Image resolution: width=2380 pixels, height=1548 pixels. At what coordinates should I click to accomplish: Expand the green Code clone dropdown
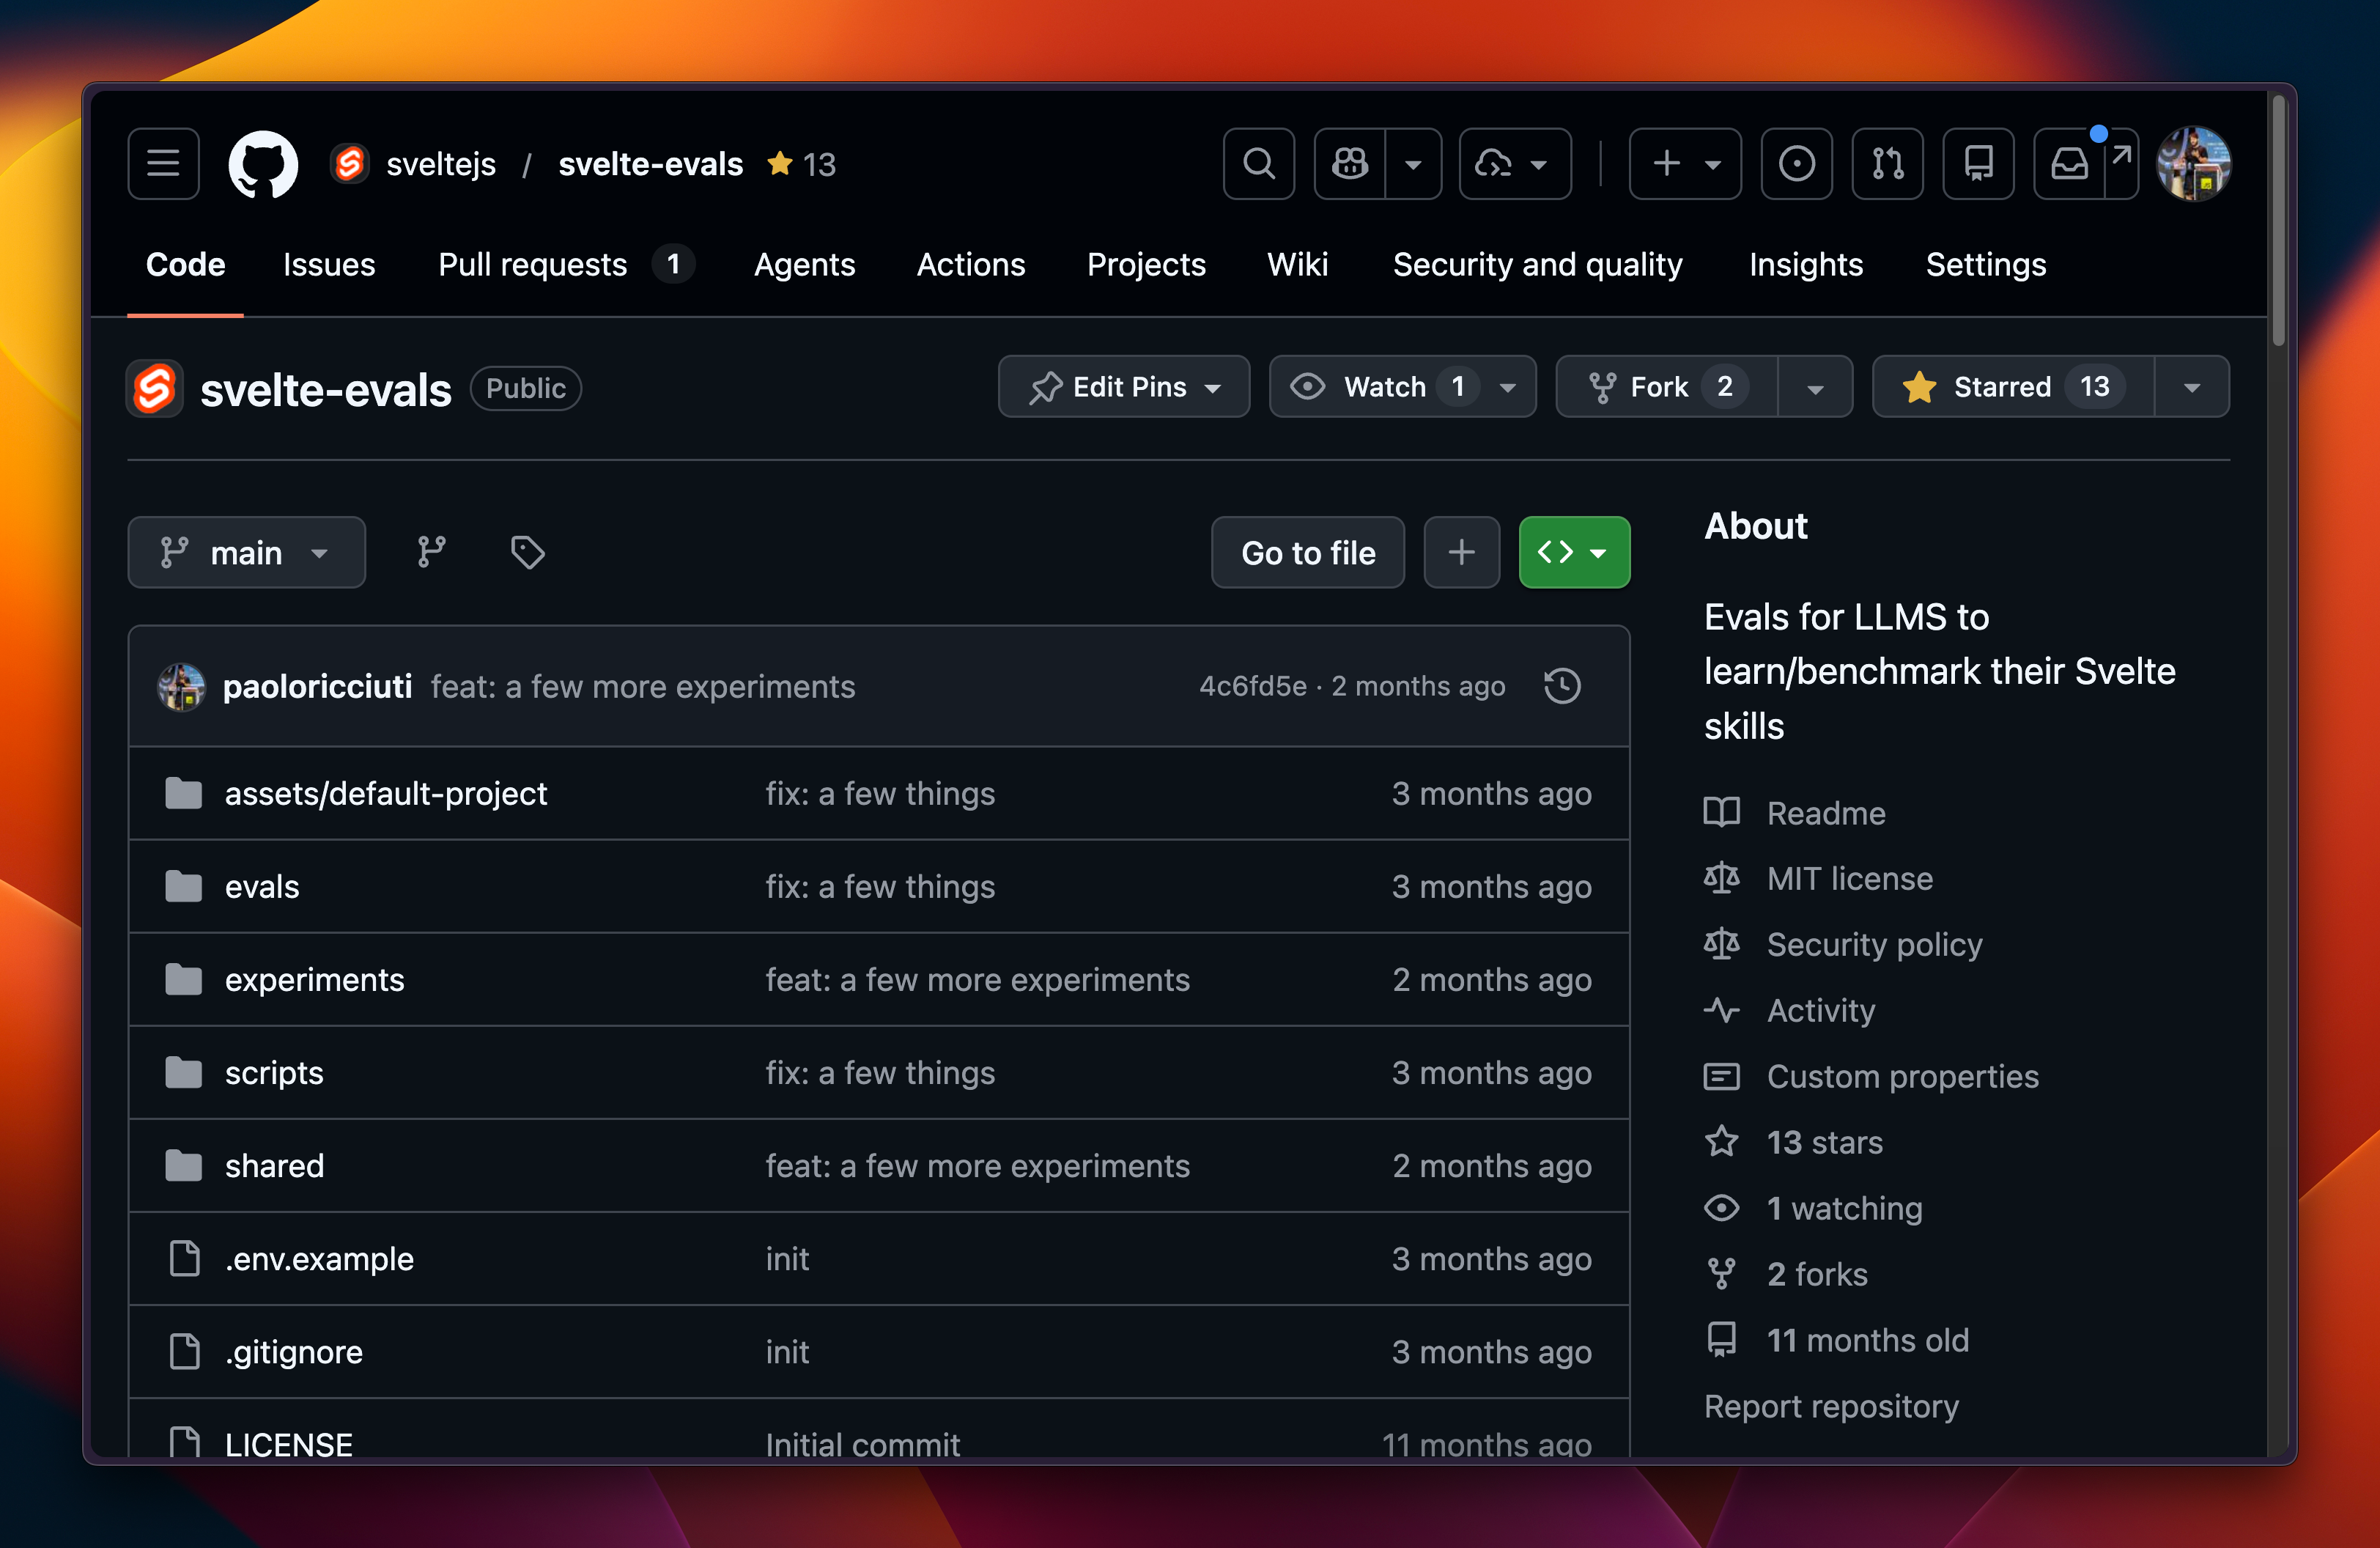(1574, 552)
